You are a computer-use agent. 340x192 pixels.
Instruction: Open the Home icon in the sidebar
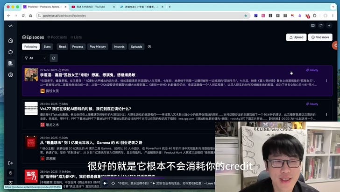click(x=10, y=40)
